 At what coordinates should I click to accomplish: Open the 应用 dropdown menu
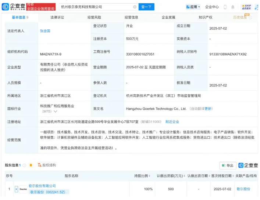coord(193,7)
